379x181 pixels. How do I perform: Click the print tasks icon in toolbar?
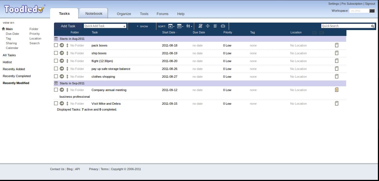pyautogui.click(x=223, y=26)
